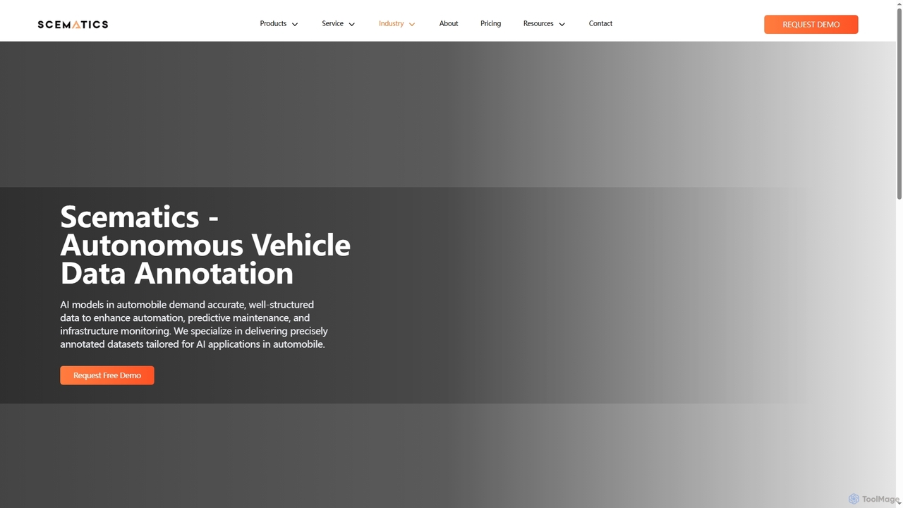Expand the Products chevron arrow
903x508 pixels.
pos(295,24)
